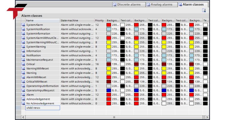This screenshot has width=225, height=120.
Task: Click the state machine cell for SystemInformation
Action: pyautogui.click(x=77, y=34)
